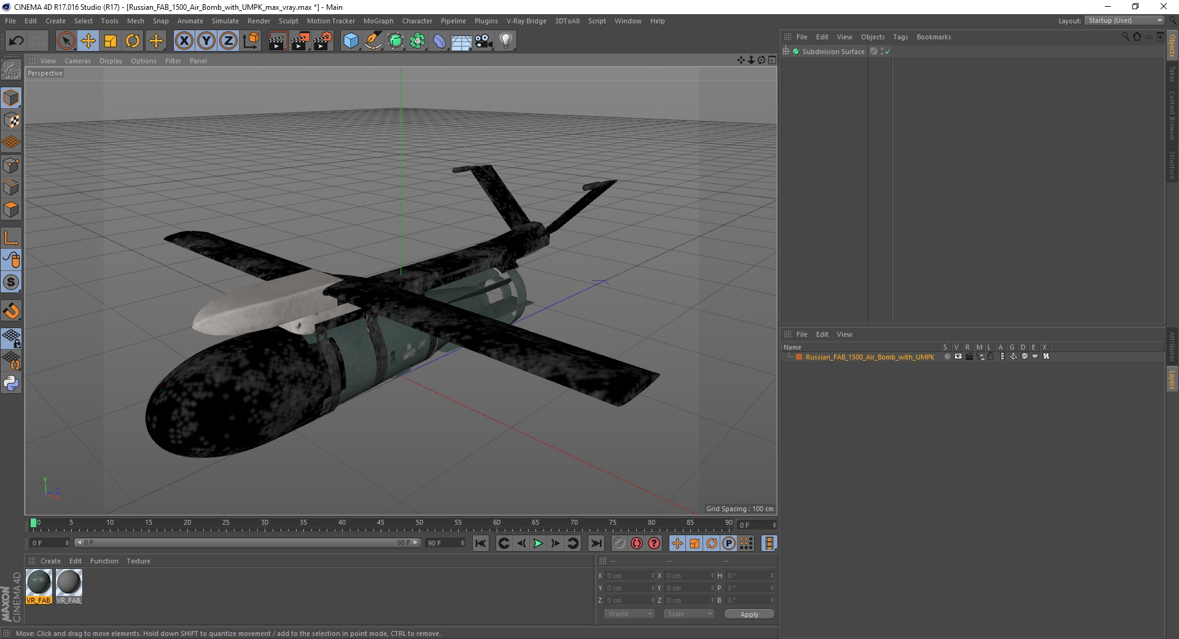
Task: Click the Apply coordinates button
Action: coord(749,614)
